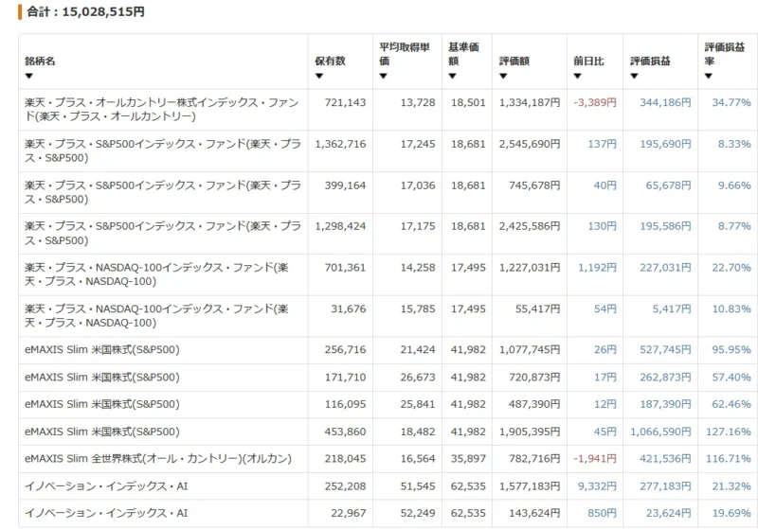Click the 2,425,586円 valuation cell
Screen dimensions: 758x529
pyautogui.click(x=530, y=226)
